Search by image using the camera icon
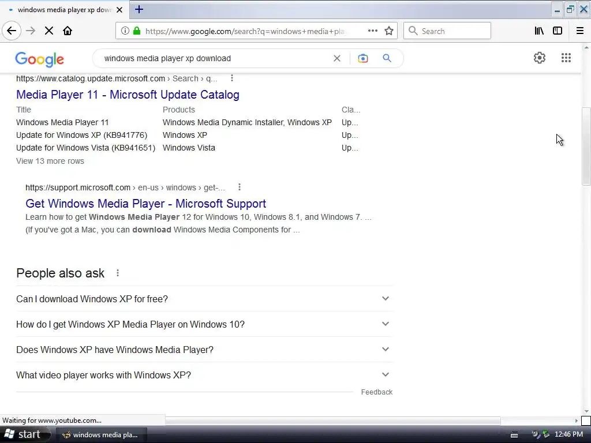Screen dimensions: 591x443 (363, 58)
